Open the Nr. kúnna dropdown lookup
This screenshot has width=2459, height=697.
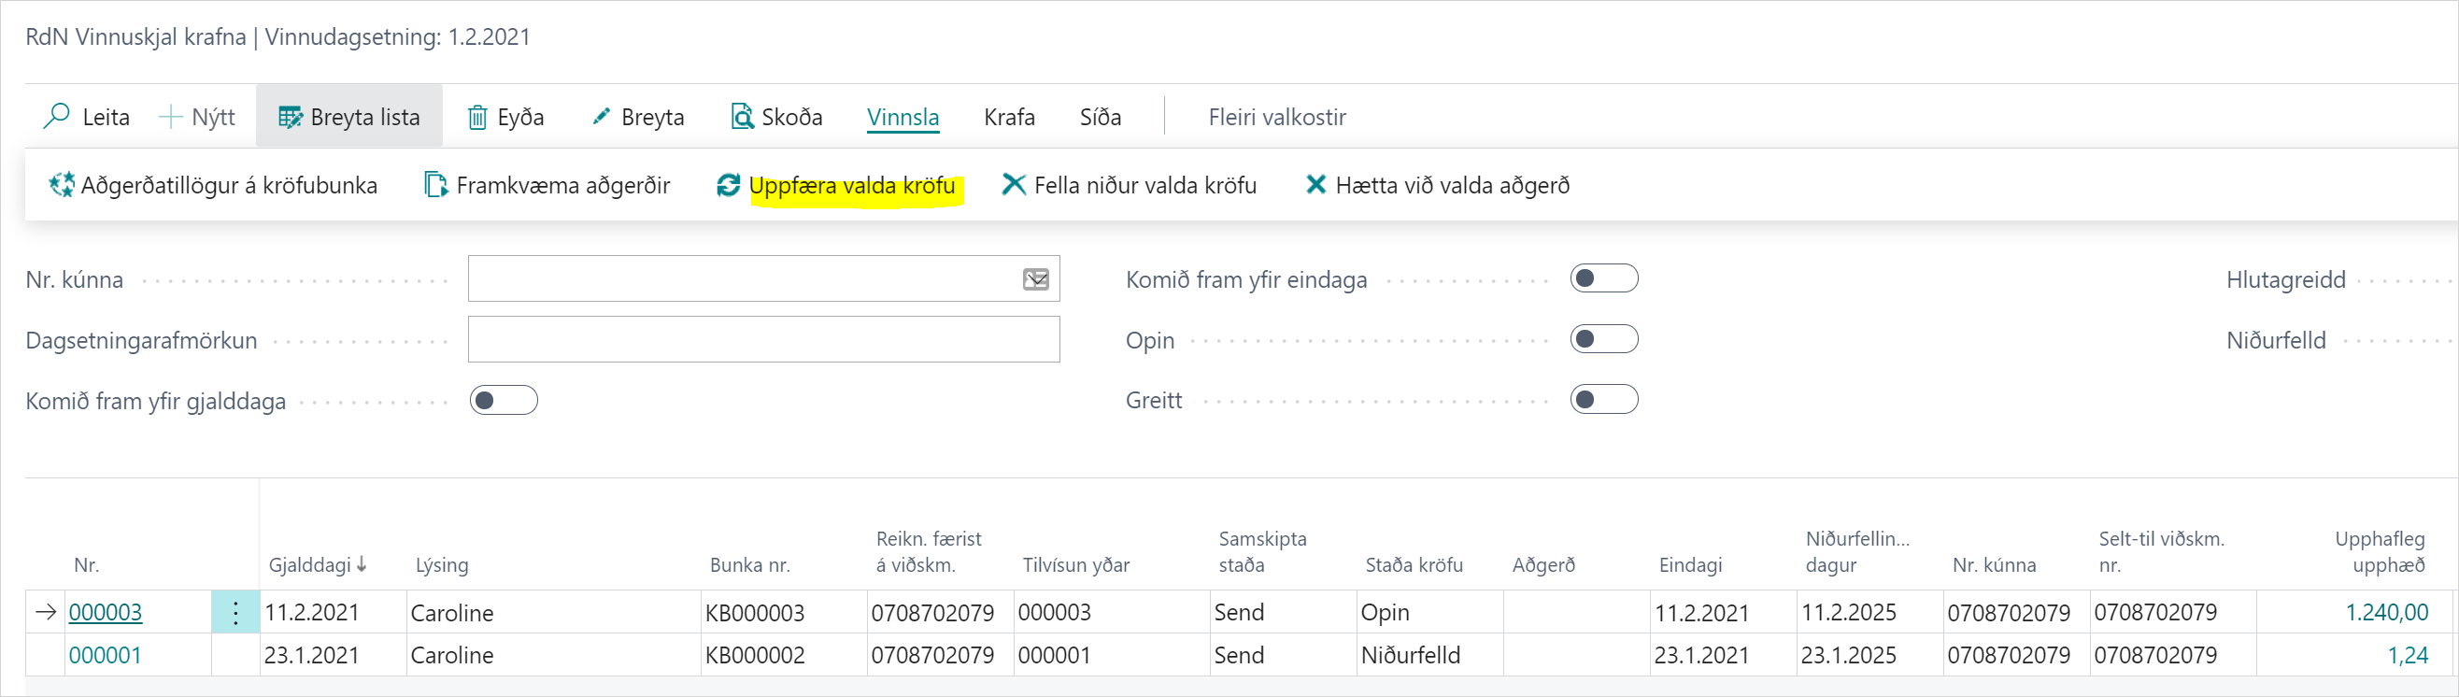point(1036,278)
